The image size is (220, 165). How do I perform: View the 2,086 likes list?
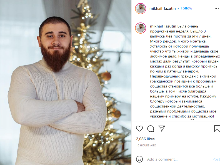pyautogui.click(x=145, y=139)
